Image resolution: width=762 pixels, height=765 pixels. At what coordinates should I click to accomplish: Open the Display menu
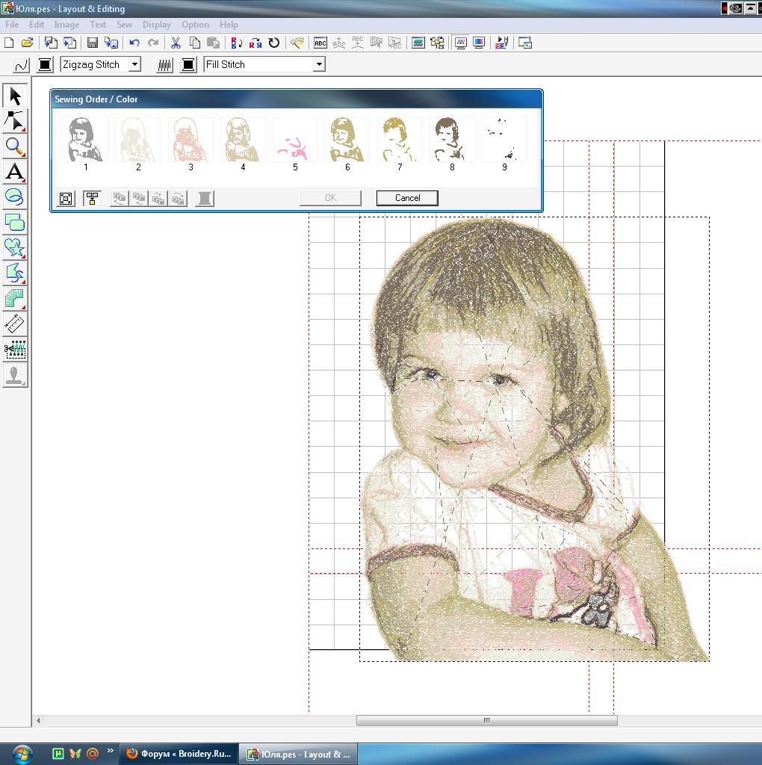156,25
